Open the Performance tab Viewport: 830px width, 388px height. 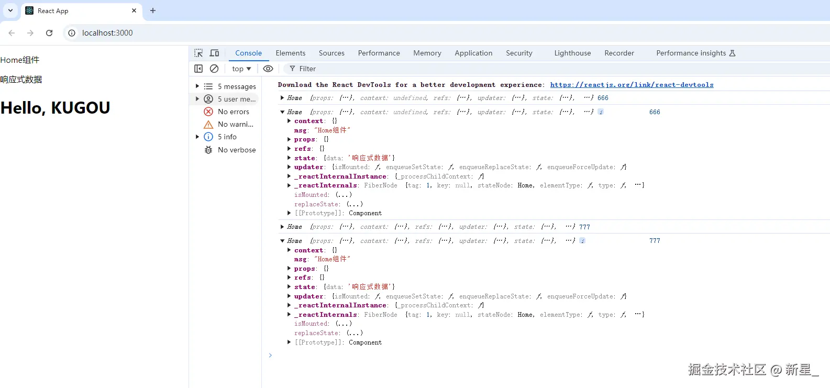point(379,53)
